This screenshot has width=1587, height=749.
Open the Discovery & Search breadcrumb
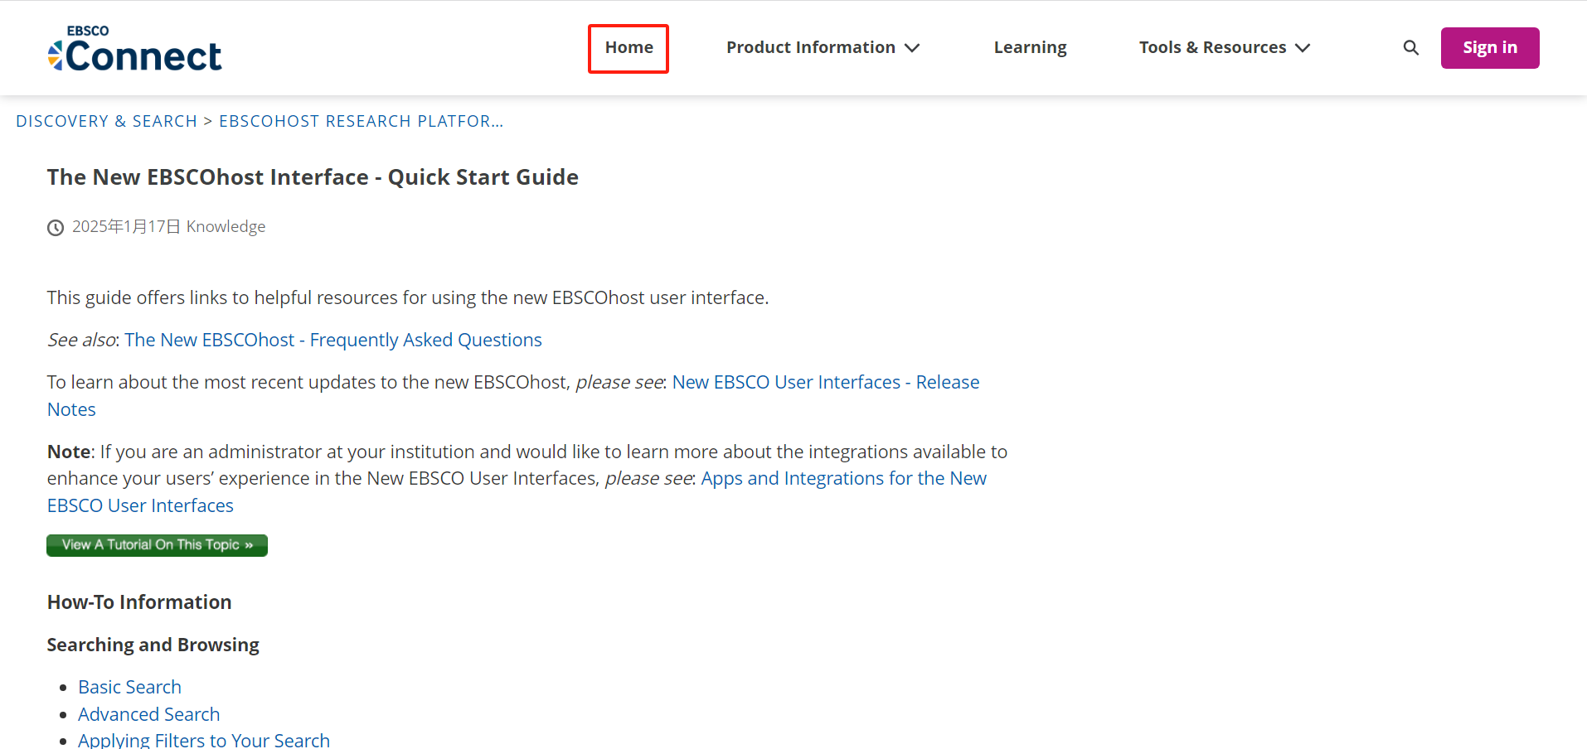[106, 121]
